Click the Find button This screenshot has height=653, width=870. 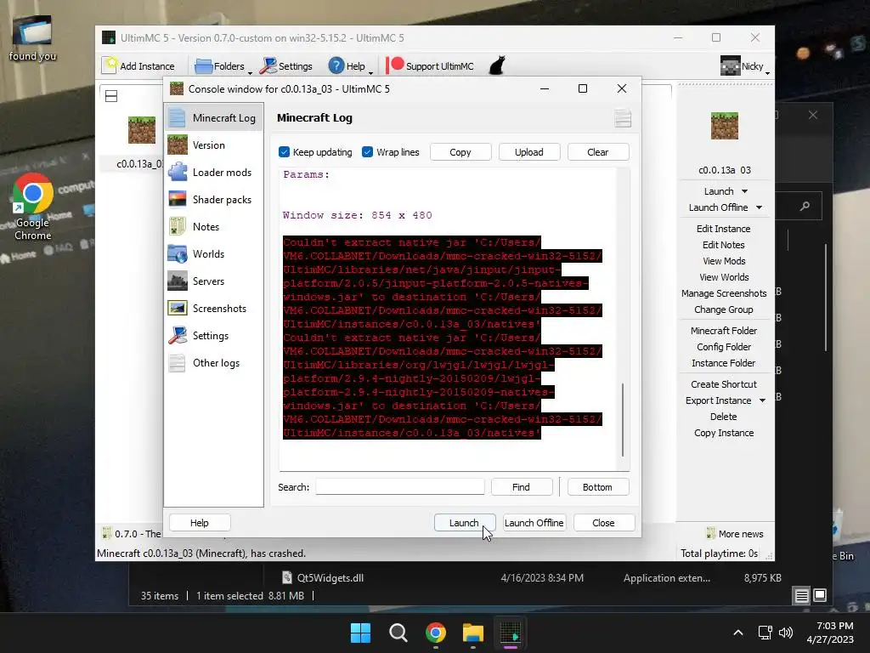pos(521,487)
